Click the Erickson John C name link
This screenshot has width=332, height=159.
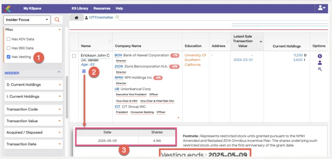click(x=95, y=56)
